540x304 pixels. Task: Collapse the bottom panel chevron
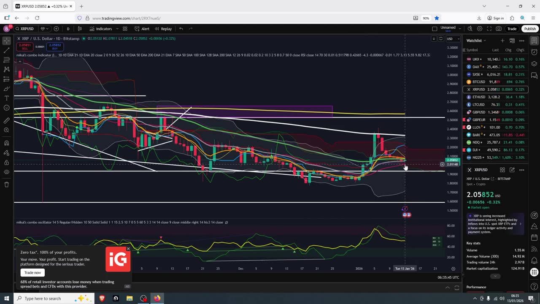click(x=448, y=288)
